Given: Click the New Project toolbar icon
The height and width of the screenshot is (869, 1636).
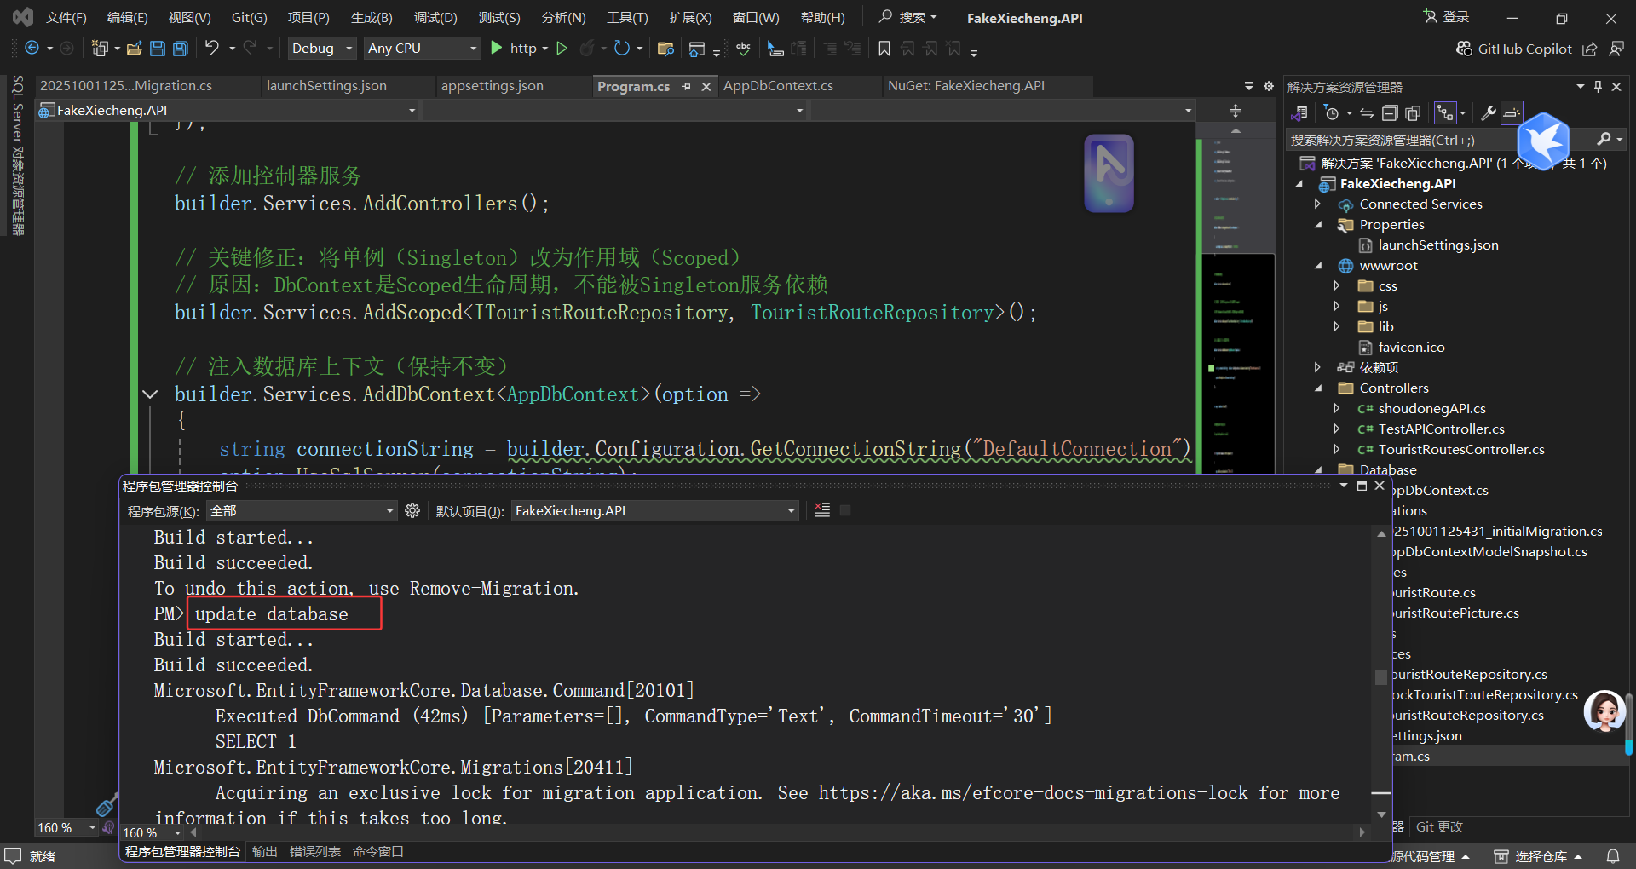Looking at the screenshot, I should (100, 49).
